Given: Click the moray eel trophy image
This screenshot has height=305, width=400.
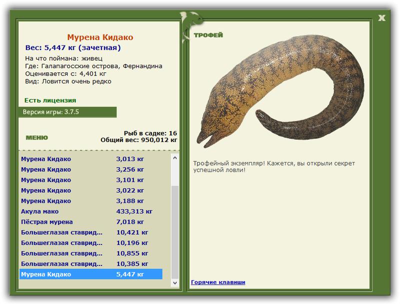Looking at the screenshot, I should (280, 92).
